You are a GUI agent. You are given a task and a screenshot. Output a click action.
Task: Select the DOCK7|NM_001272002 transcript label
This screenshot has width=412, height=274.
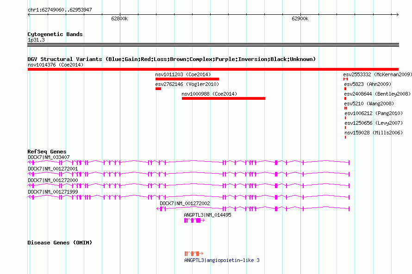[185, 203]
